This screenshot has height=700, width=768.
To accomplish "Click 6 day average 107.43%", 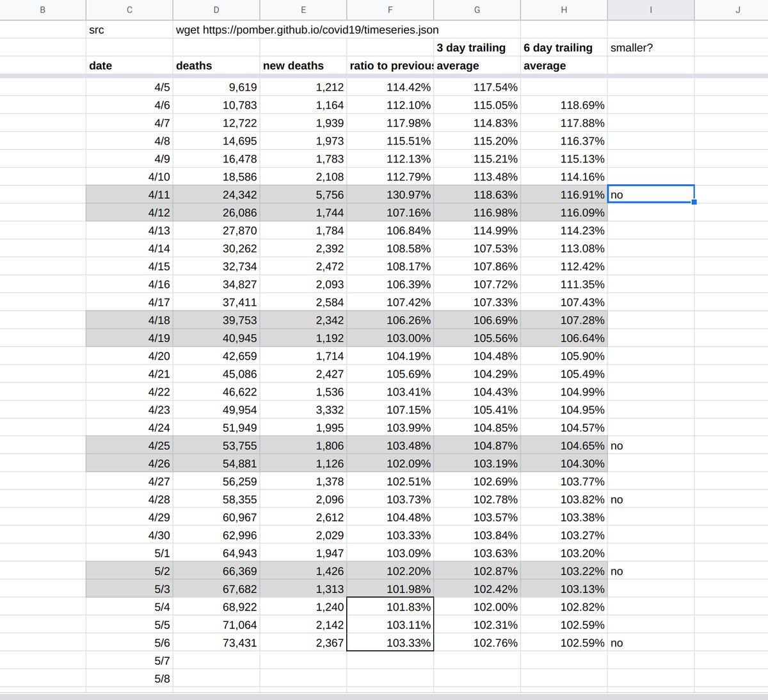I will click(x=564, y=302).
